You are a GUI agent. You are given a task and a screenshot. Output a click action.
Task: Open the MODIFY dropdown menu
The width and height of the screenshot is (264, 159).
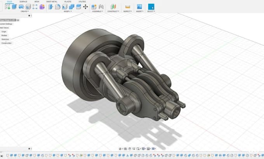pyautogui.click(x=68, y=11)
